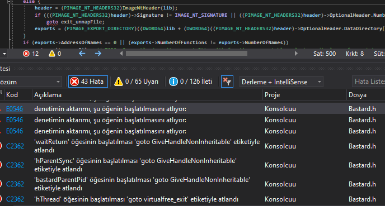Click Konsolcuu in the 'waitReturn' error row
The width and height of the screenshot is (385, 206).
pos(280,146)
